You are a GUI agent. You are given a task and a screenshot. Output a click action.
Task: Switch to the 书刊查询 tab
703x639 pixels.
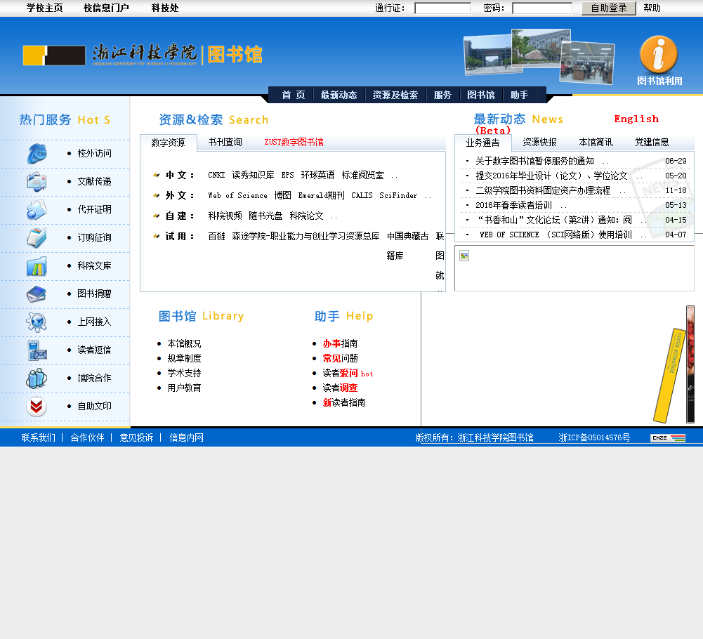(x=225, y=143)
